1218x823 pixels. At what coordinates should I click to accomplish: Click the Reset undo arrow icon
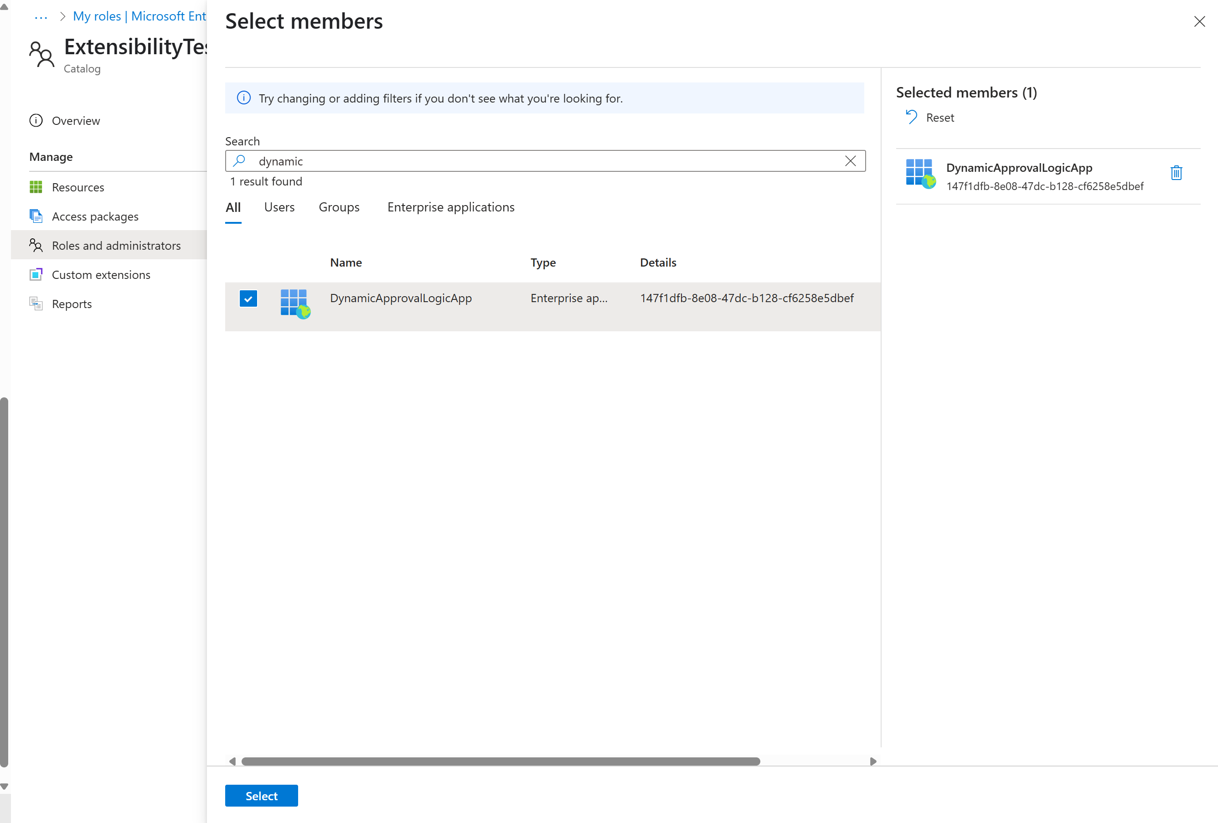(x=911, y=117)
